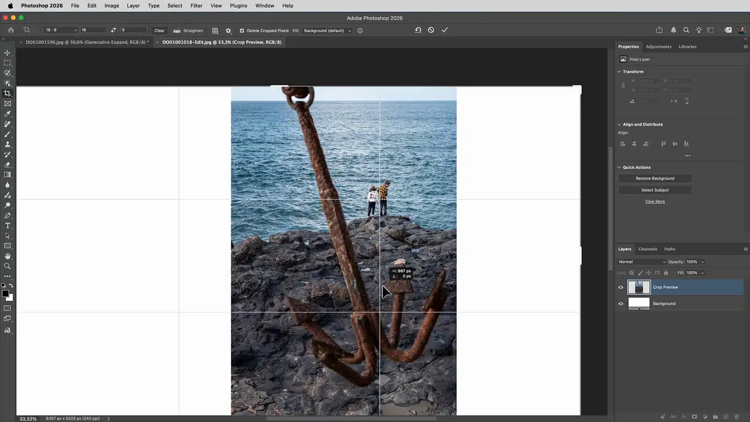Toggle lock all on layer

tap(666, 273)
